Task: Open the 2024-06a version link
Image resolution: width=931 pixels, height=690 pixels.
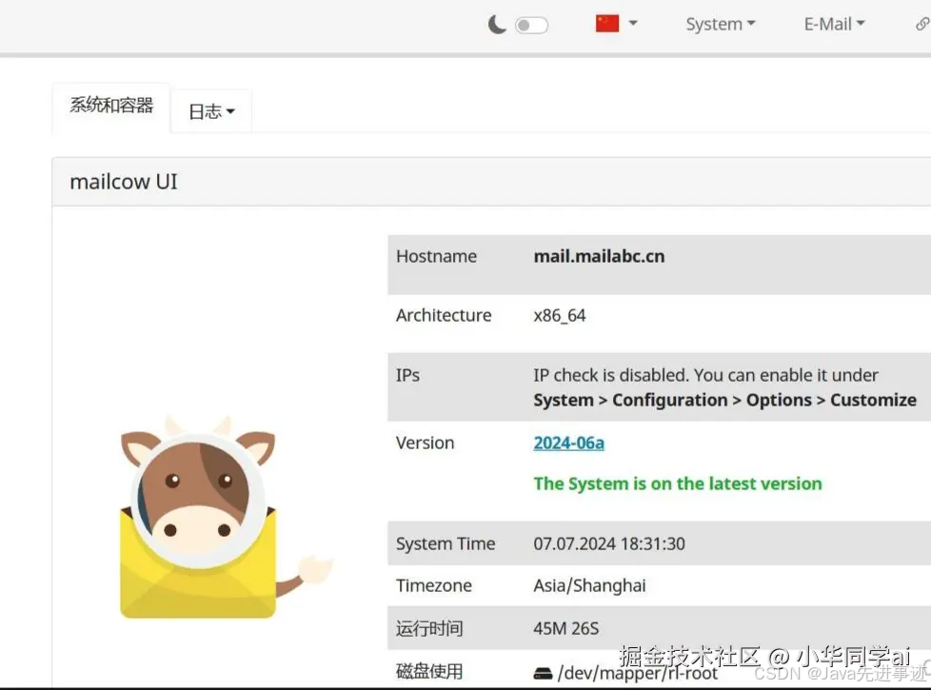Action: pos(568,442)
